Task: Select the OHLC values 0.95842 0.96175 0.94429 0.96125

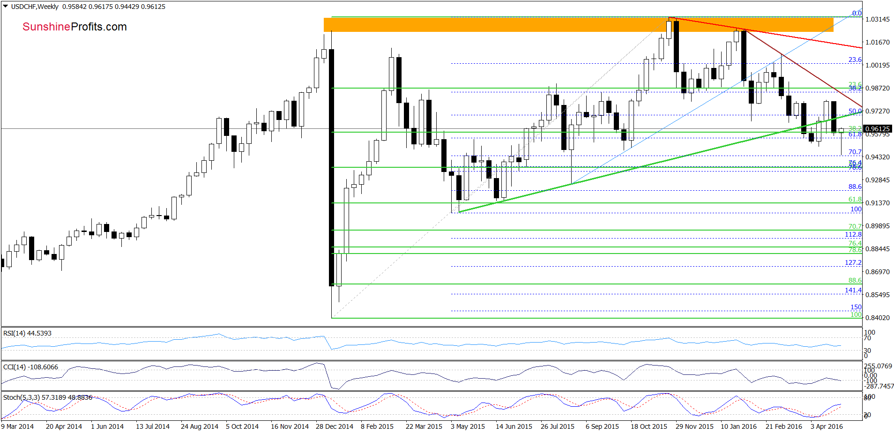Action: [114, 7]
